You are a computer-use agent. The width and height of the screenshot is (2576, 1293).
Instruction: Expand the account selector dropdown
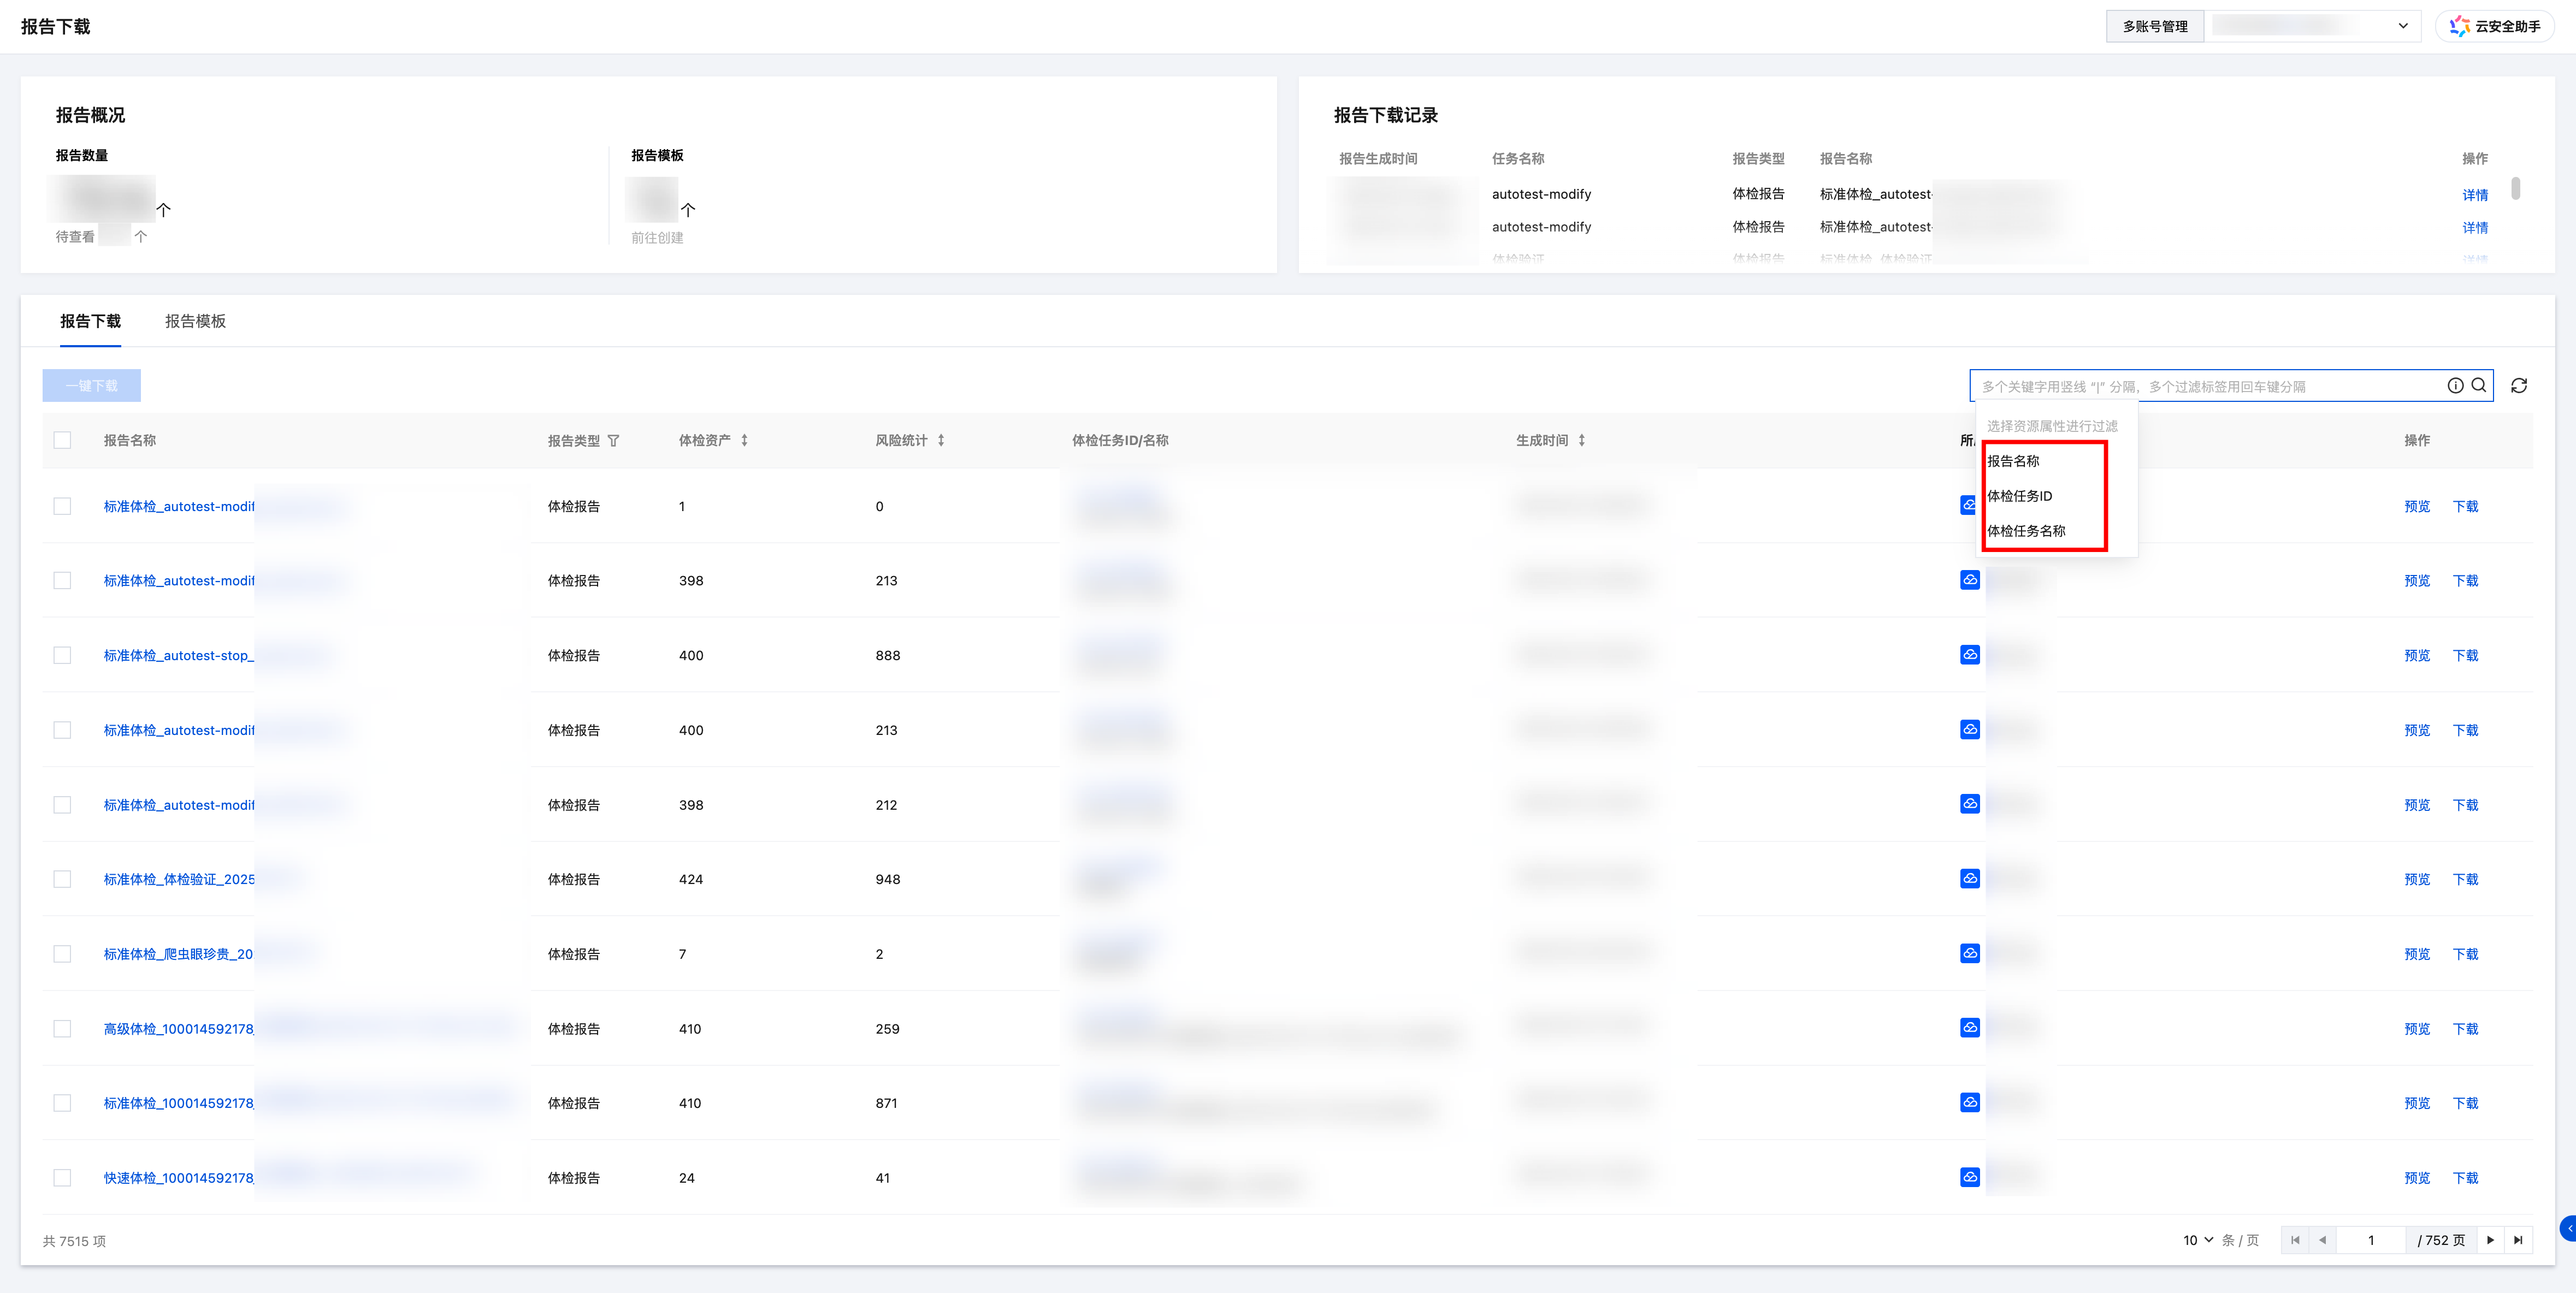click(2402, 26)
